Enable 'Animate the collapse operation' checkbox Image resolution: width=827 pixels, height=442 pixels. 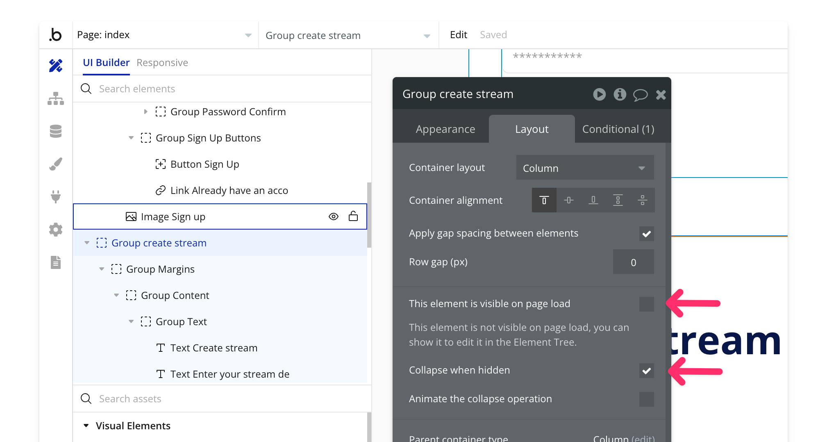coord(646,399)
